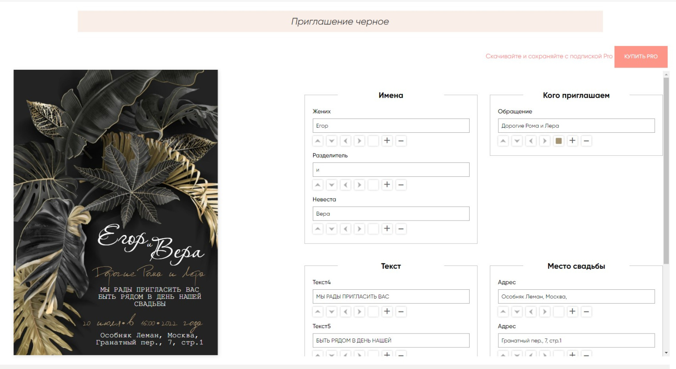Focus the Жених name field containing Егор

click(391, 126)
